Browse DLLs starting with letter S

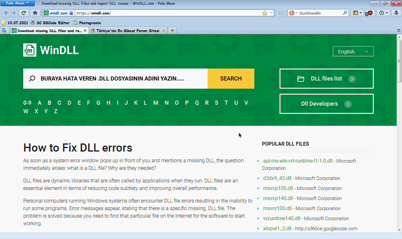[x=216, y=103]
